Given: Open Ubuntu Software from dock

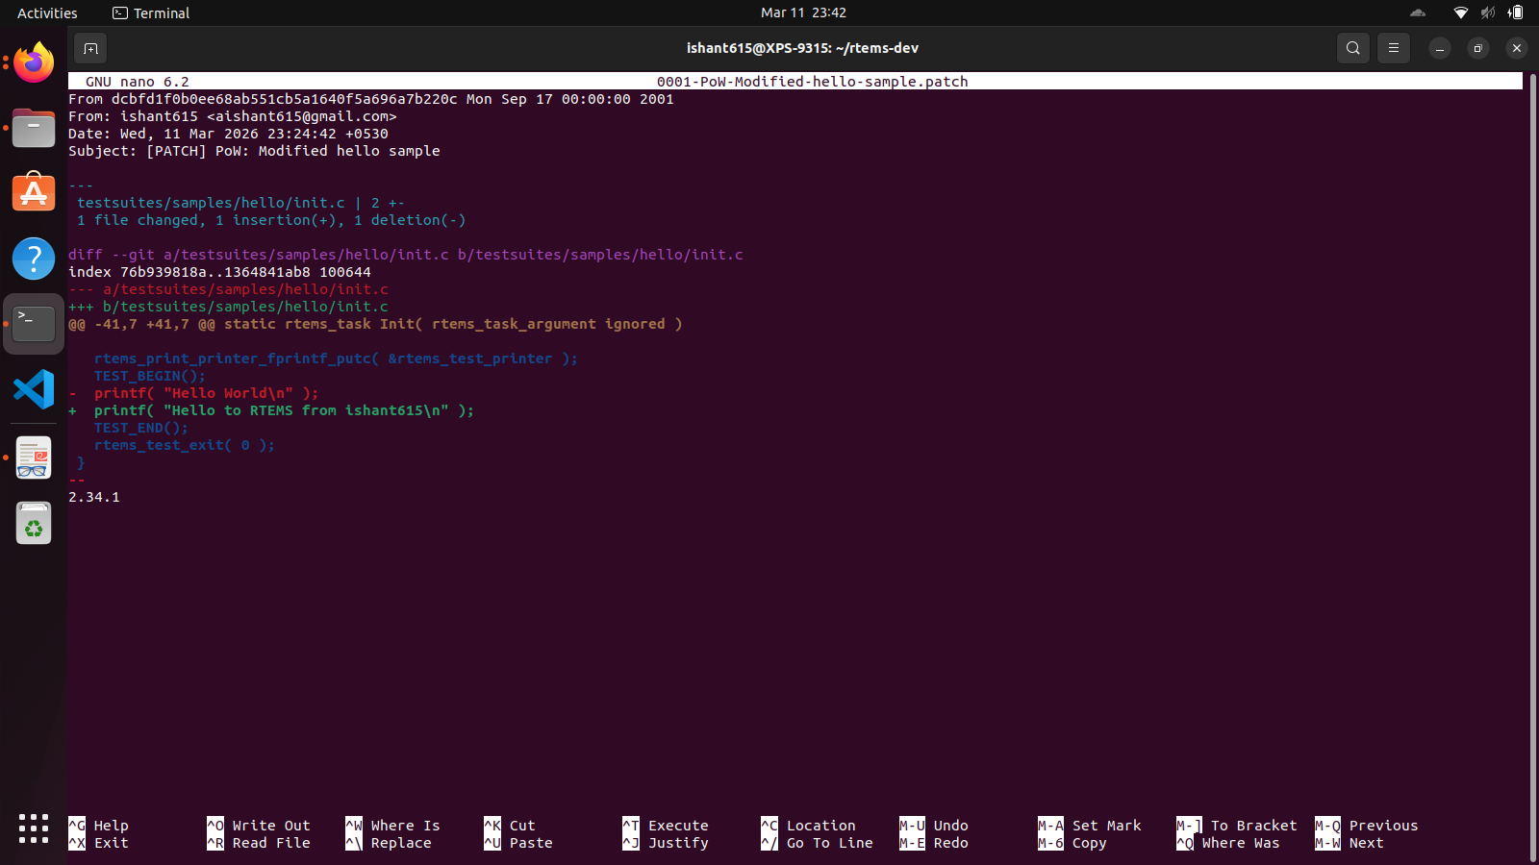Looking at the screenshot, I should [34, 193].
